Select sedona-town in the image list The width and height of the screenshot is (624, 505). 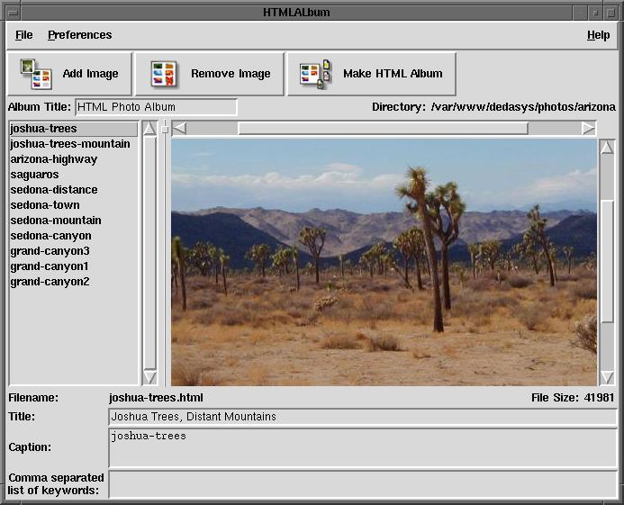click(x=45, y=205)
